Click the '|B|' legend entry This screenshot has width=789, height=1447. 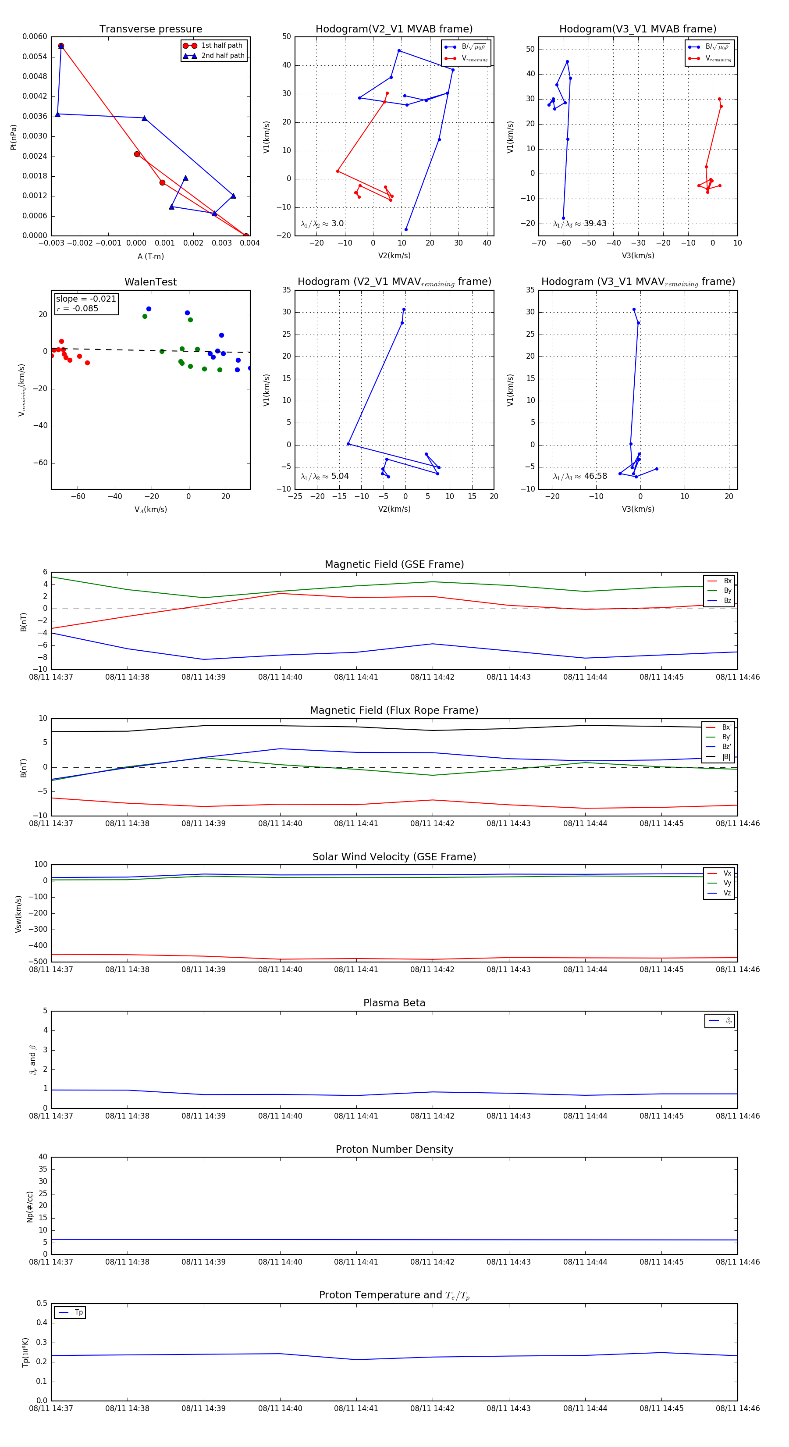[718, 757]
